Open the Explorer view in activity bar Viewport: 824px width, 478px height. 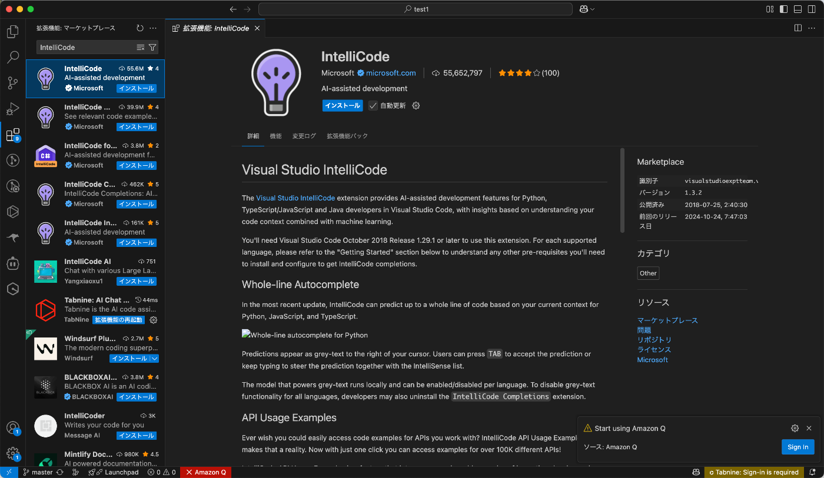click(x=12, y=31)
